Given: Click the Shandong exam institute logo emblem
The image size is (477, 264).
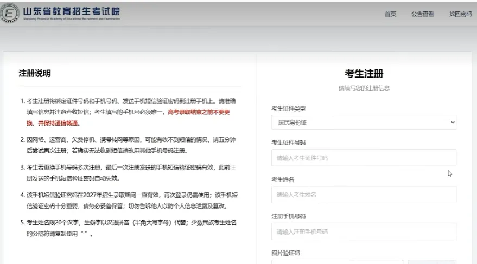Looking at the screenshot, I should pyautogui.click(x=10, y=13).
